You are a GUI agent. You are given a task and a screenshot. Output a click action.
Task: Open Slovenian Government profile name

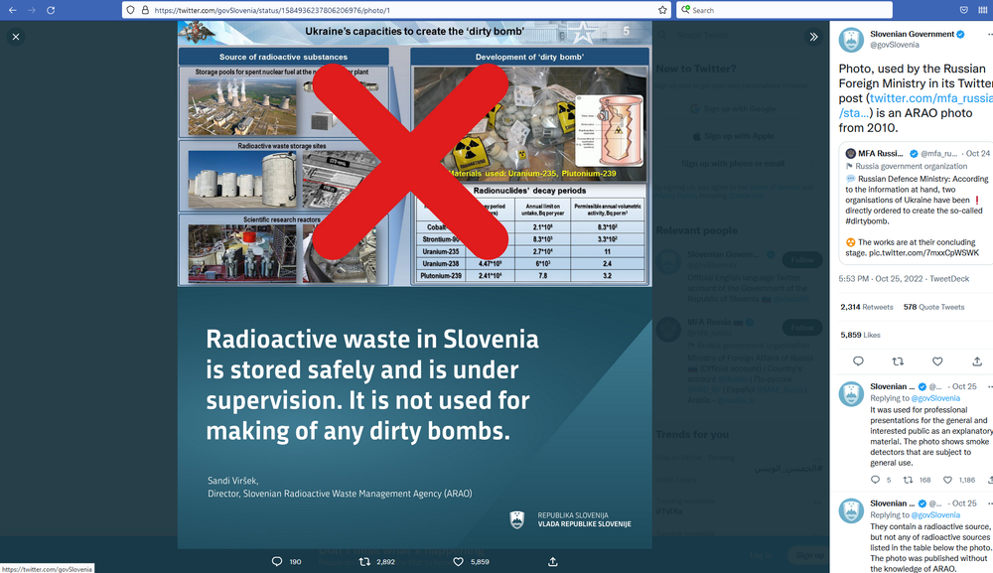pyautogui.click(x=912, y=34)
